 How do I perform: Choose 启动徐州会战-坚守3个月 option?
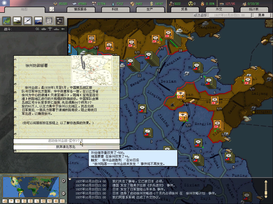pos(67,141)
